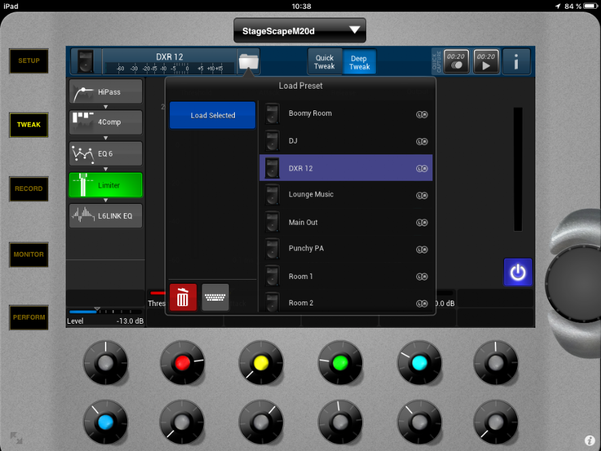Viewport: 601px width, 451px height.
Task: Open the keyboard rename icon
Action: [x=215, y=297]
